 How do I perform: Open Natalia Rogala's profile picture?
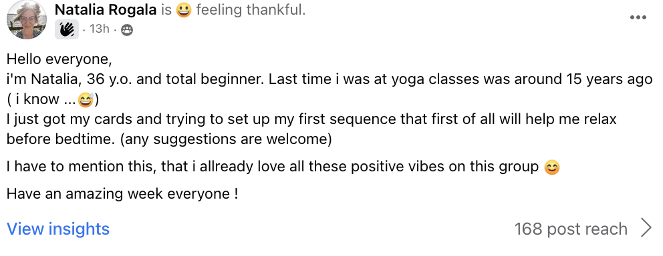[x=27, y=19]
